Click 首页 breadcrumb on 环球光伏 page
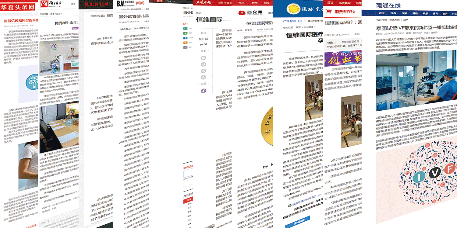Viewport: 457px width, 228px height. point(298,27)
